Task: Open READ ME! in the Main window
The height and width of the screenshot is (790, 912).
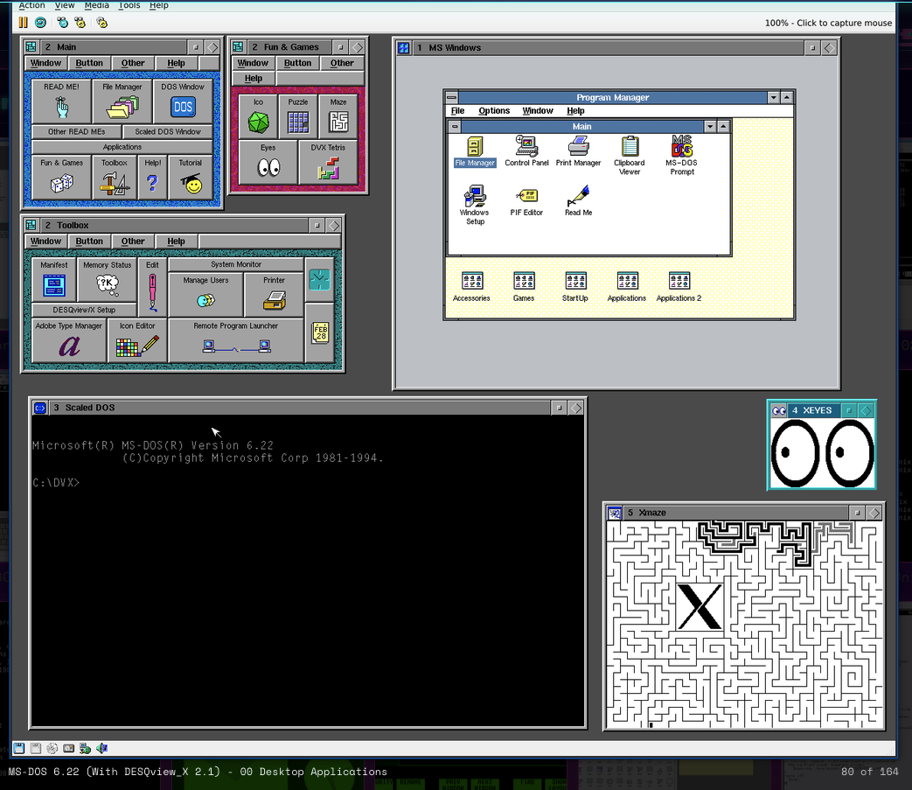Action: point(61,101)
